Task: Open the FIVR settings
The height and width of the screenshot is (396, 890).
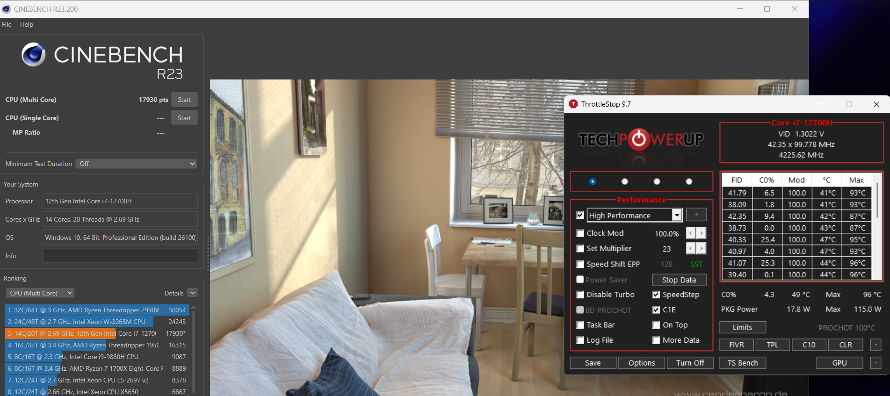Action: pyautogui.click(x=737, y=345)
